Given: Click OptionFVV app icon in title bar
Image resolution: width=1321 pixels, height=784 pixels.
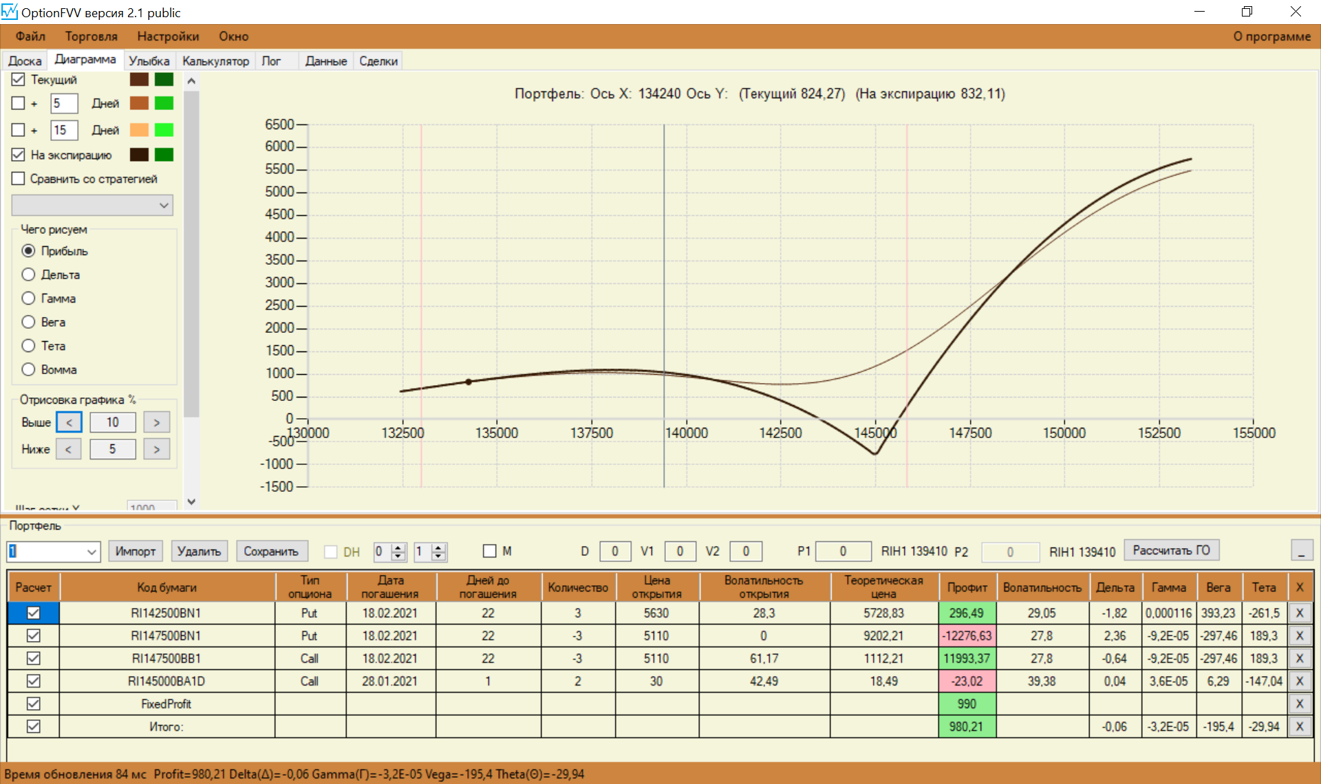Looking at the screenshot, I should pos(10,12).
